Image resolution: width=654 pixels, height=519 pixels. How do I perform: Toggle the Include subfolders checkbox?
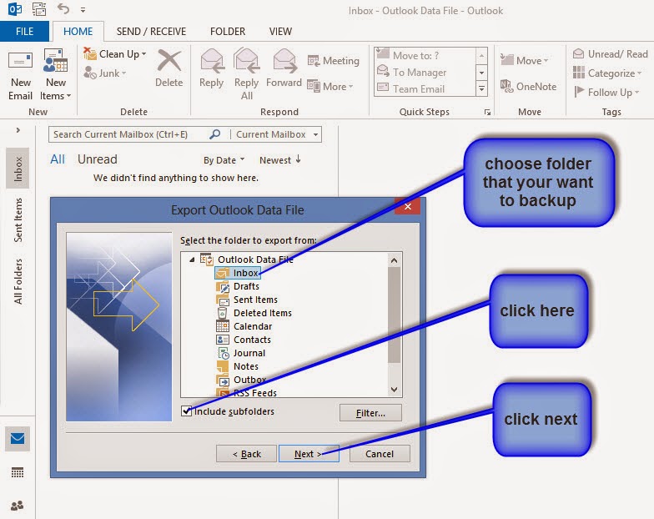coord(187,411)
